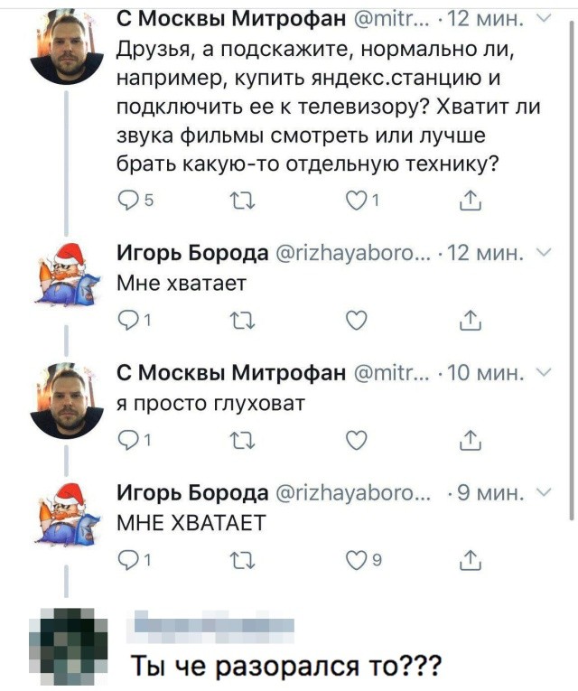Open "Игорь Борода" profile from the 9 мин. tweet
578x691 pixels.
[193, 493]
